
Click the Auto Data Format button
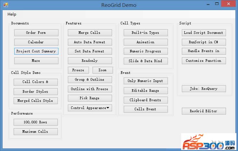90,42
